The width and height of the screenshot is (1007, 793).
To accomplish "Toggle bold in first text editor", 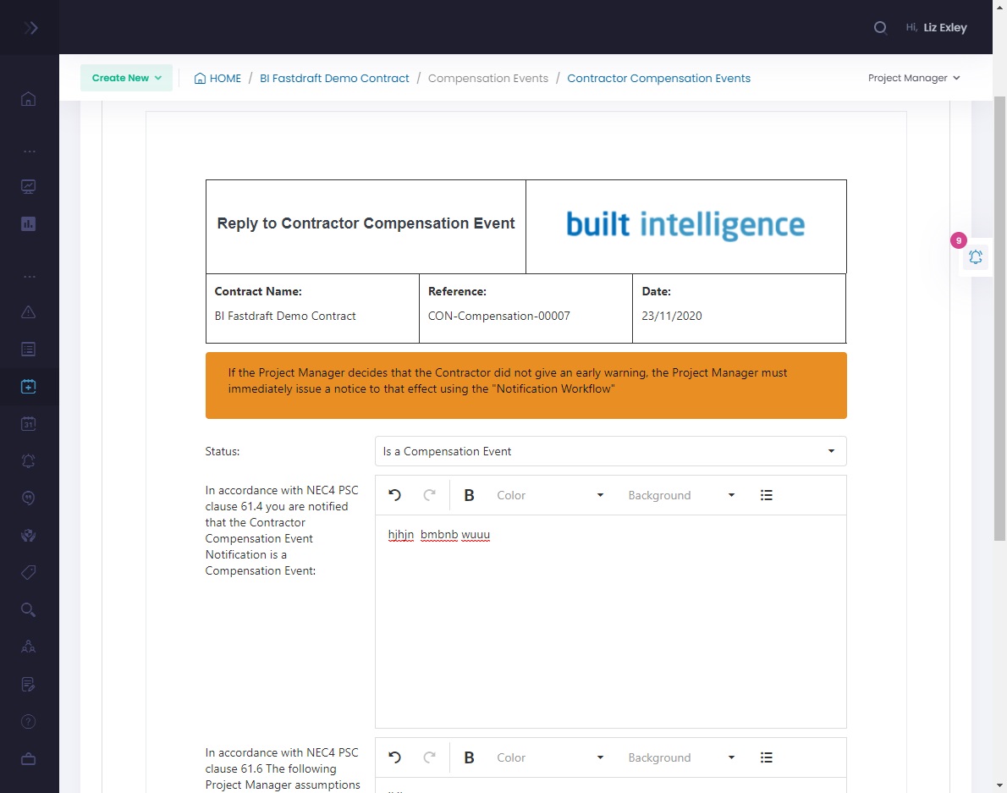I will click(x=469, y=496).
